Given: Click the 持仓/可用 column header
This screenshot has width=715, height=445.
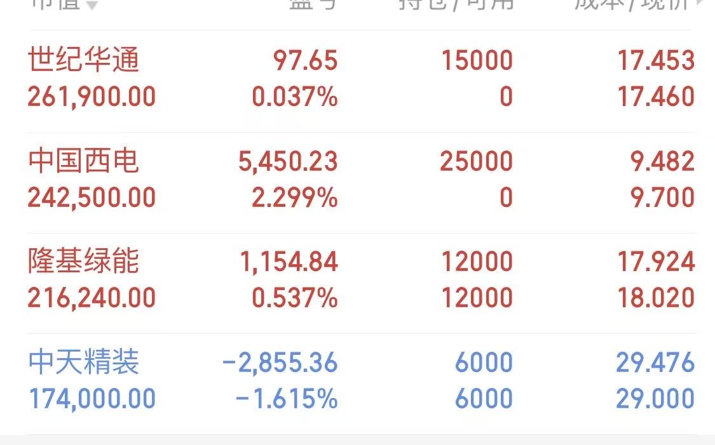Looking at the screenshot, I should [x=456, y=4].
